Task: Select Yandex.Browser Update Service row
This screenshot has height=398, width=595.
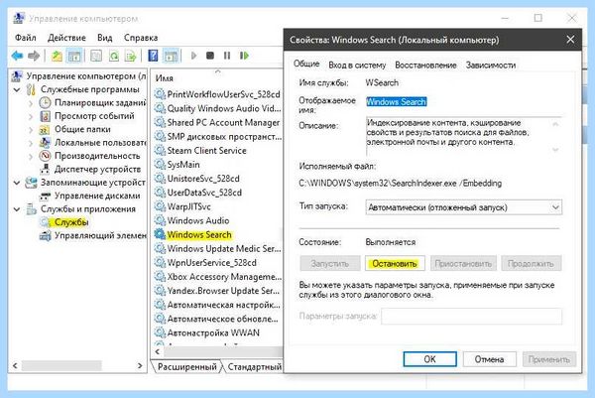Action: pyautogui.click(x=218, y=291)
